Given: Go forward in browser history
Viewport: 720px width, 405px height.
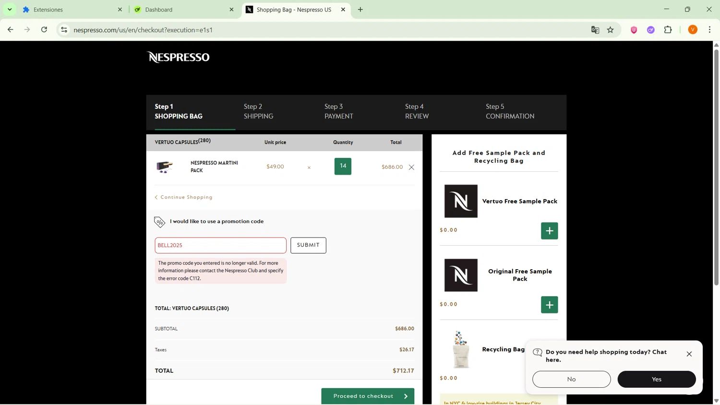Looking at the screenshot, I should [x=27, y=30].
